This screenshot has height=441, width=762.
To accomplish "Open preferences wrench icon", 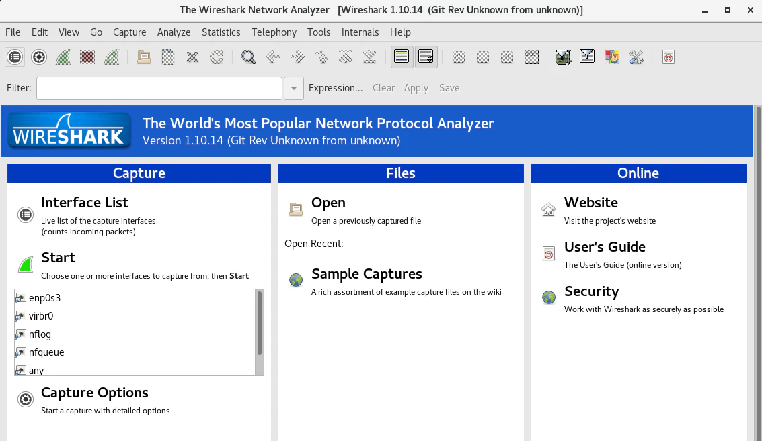I will point(636,57).
